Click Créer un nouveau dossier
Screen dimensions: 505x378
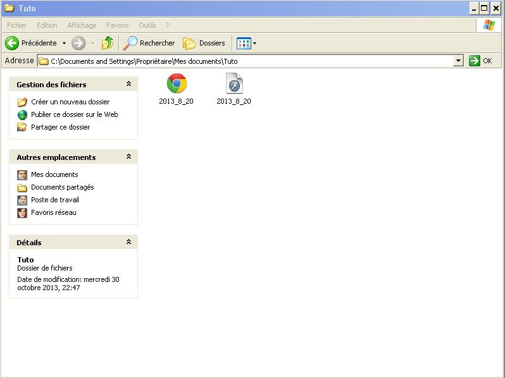click(70, 102)
